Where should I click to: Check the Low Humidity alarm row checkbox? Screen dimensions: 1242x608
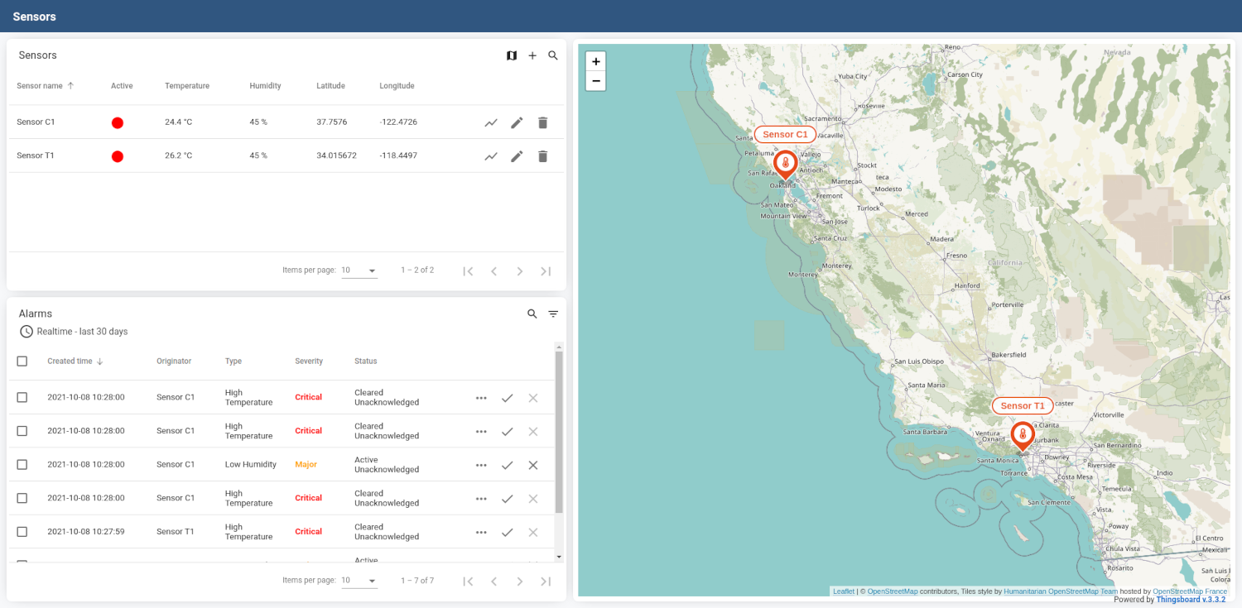22,465
